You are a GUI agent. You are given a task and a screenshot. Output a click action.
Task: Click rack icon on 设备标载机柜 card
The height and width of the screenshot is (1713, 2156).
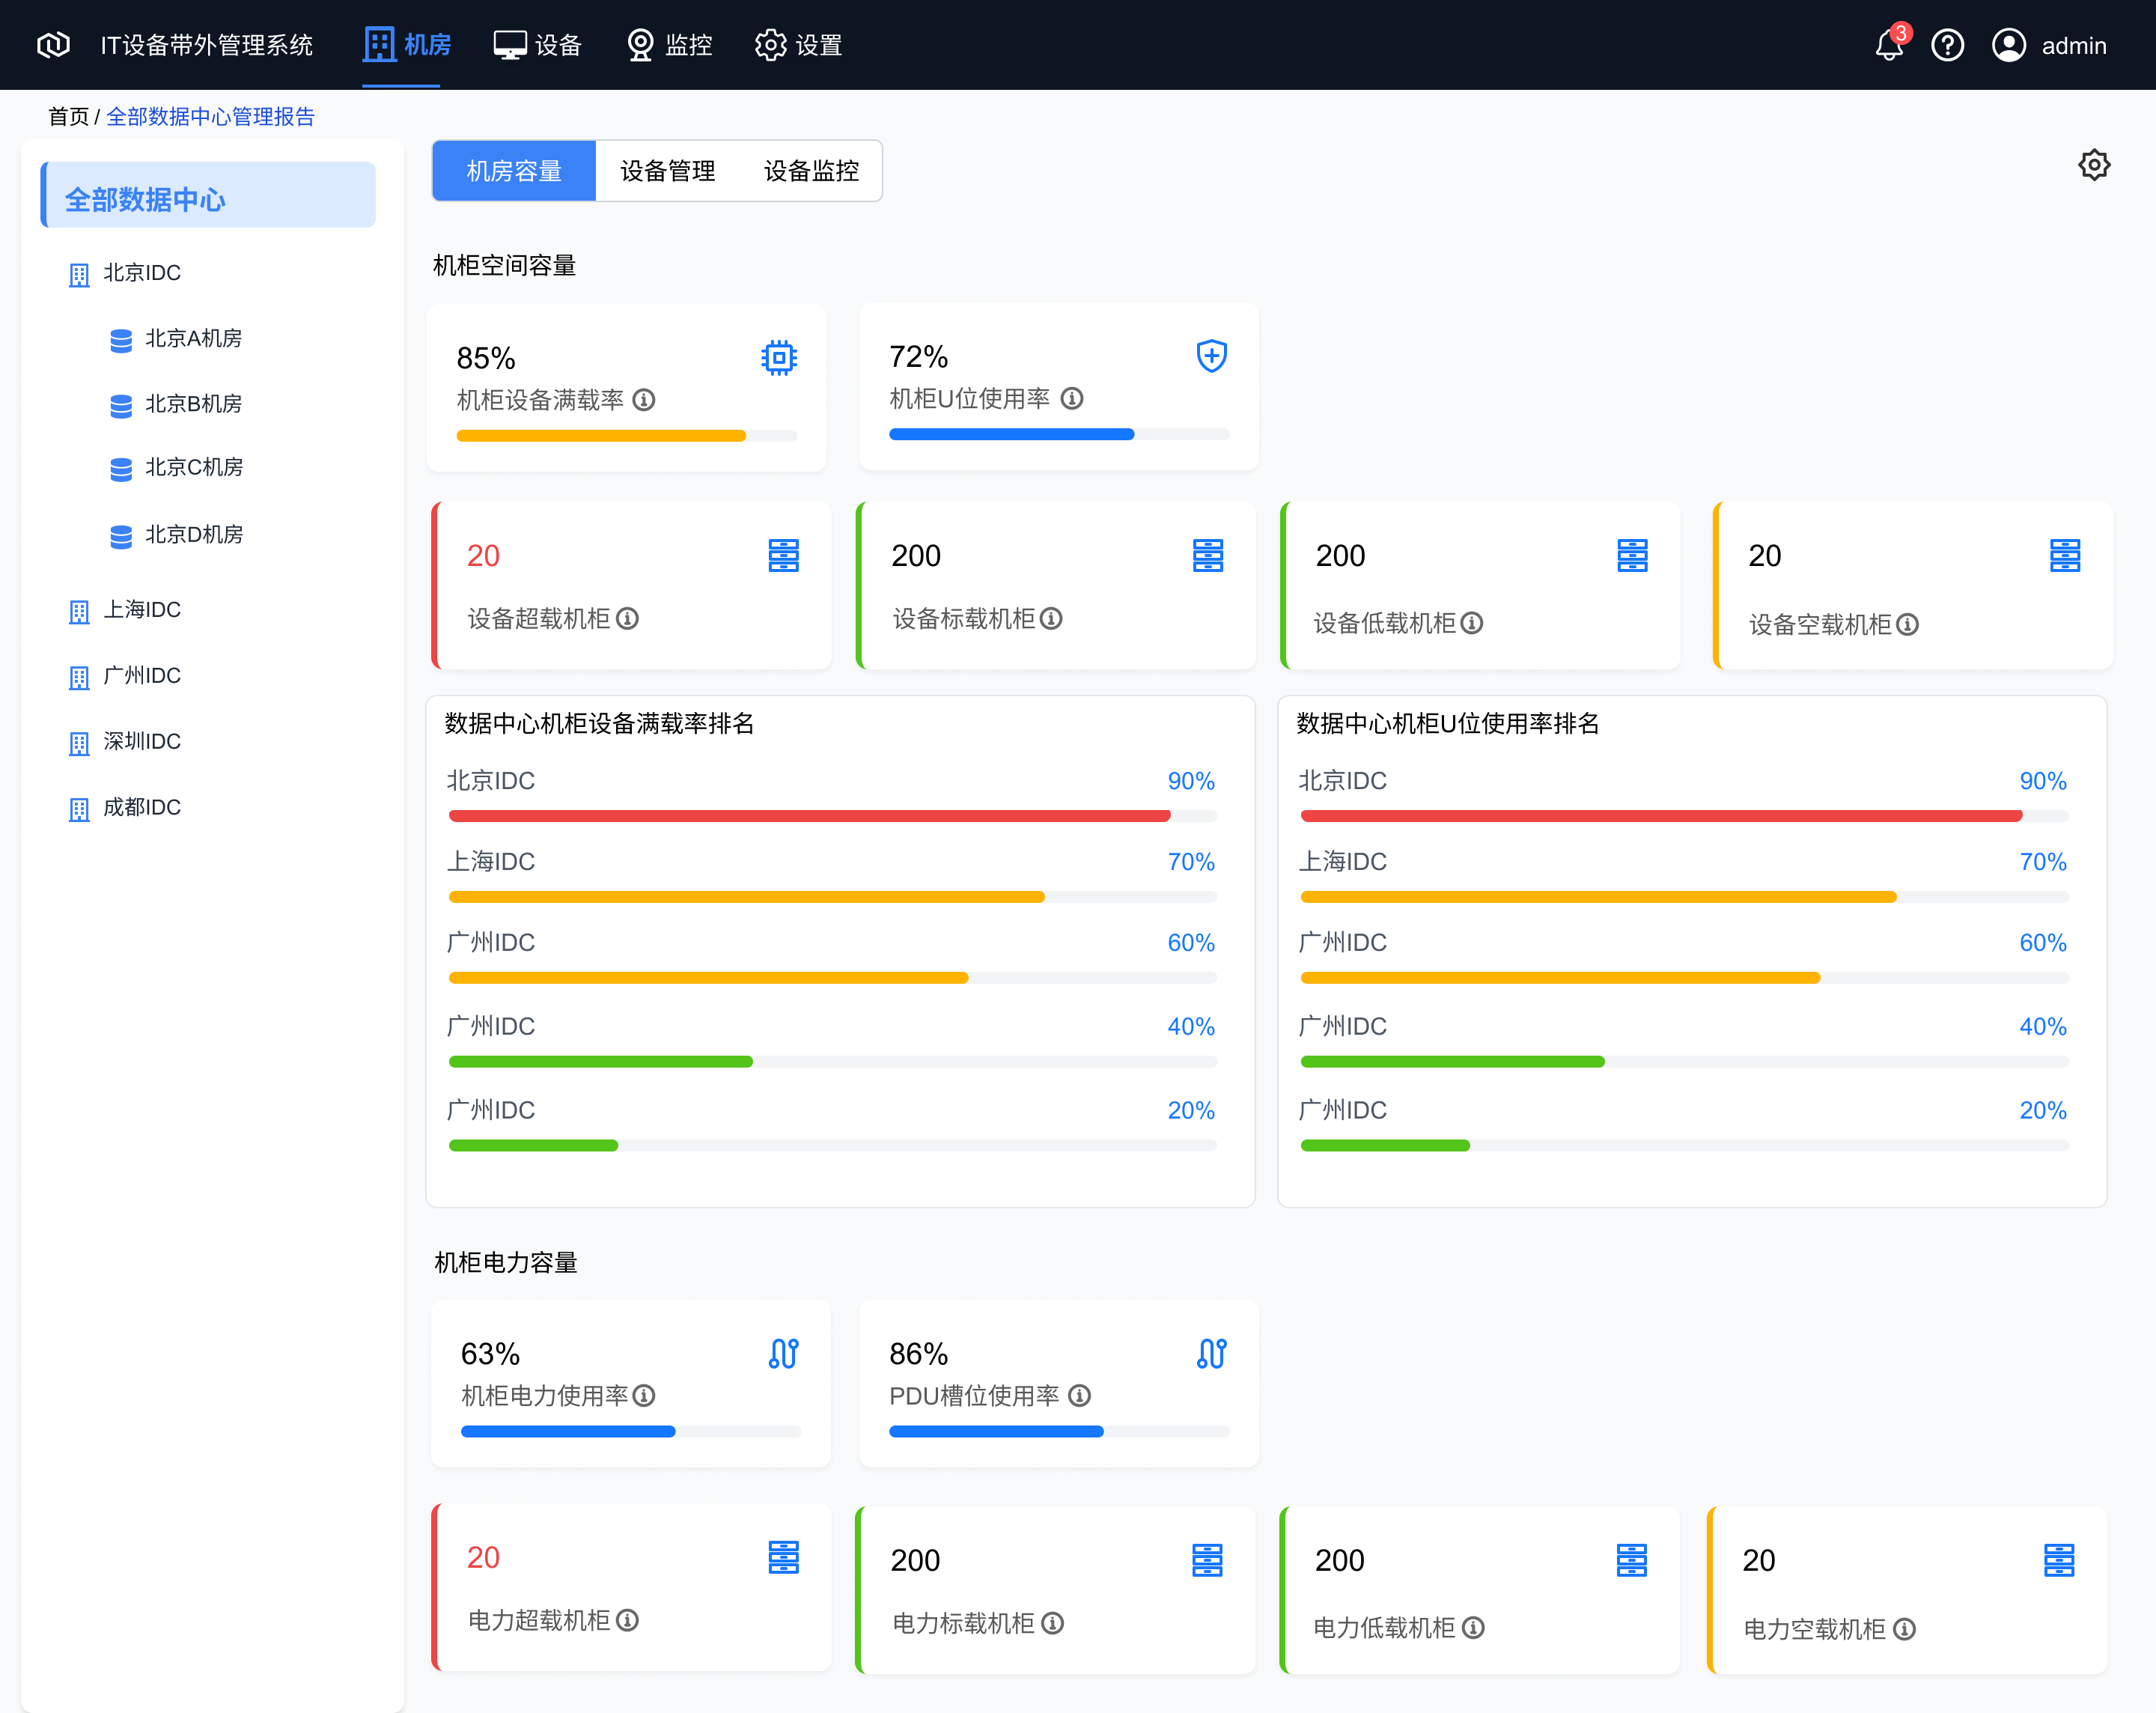(1207, 555)
